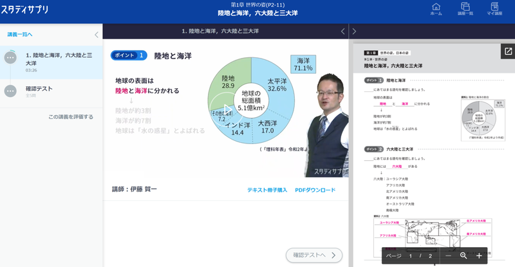Open the PDF in external window icon
The width and height of the screenshot is (515, 267).
(x=508, y=51)
